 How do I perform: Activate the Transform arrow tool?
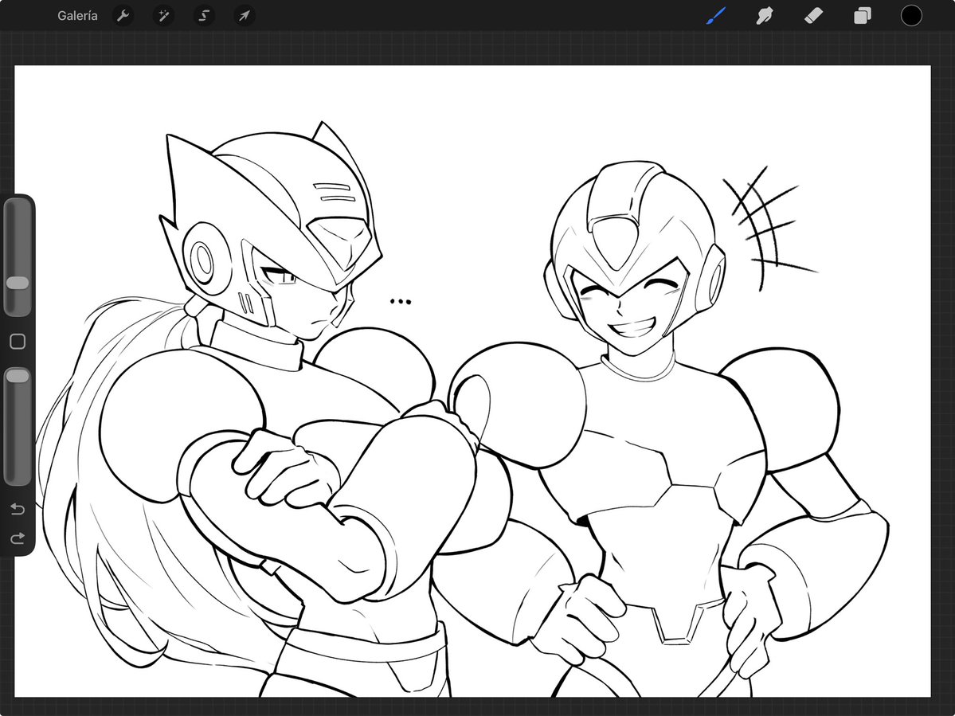coord(245,16)
